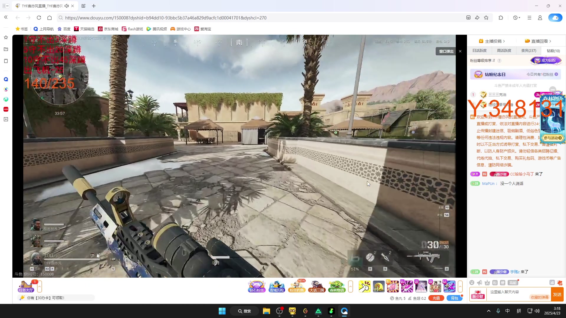Open the sidebar favorites star icon

[6, 37]
